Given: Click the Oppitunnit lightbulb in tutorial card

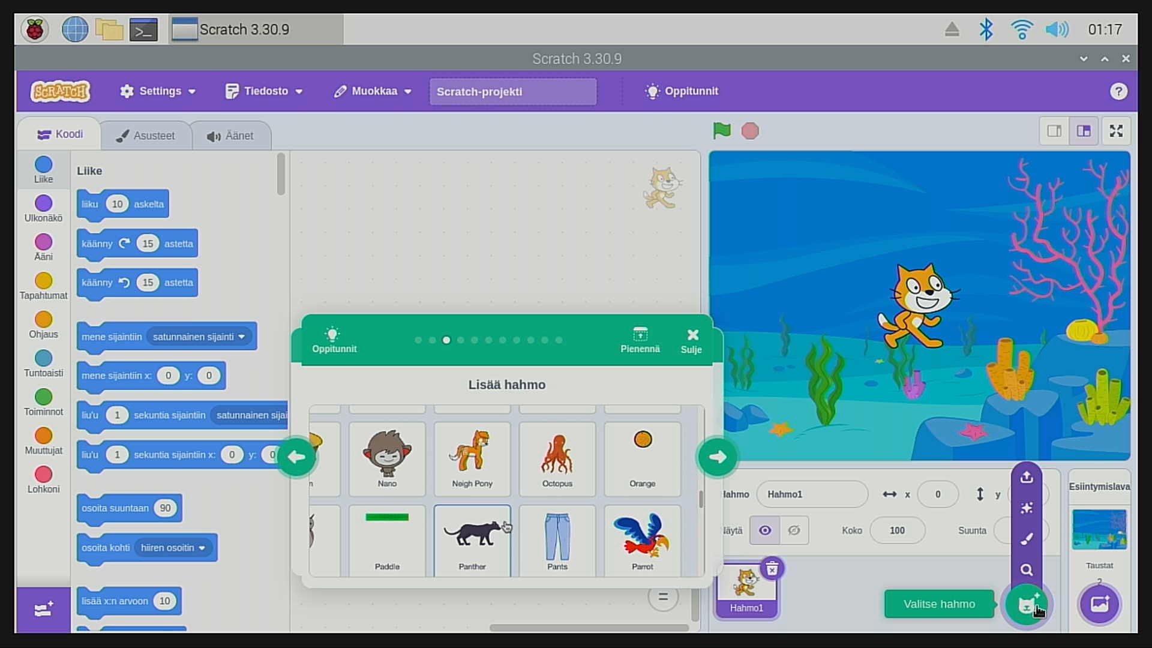Looking at the screenshot, I should tap(334, 340).
